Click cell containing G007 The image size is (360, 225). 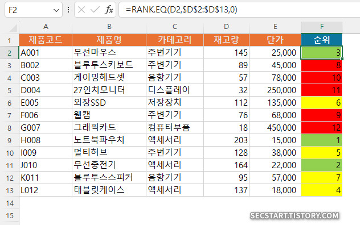click(x=46, y=128)
